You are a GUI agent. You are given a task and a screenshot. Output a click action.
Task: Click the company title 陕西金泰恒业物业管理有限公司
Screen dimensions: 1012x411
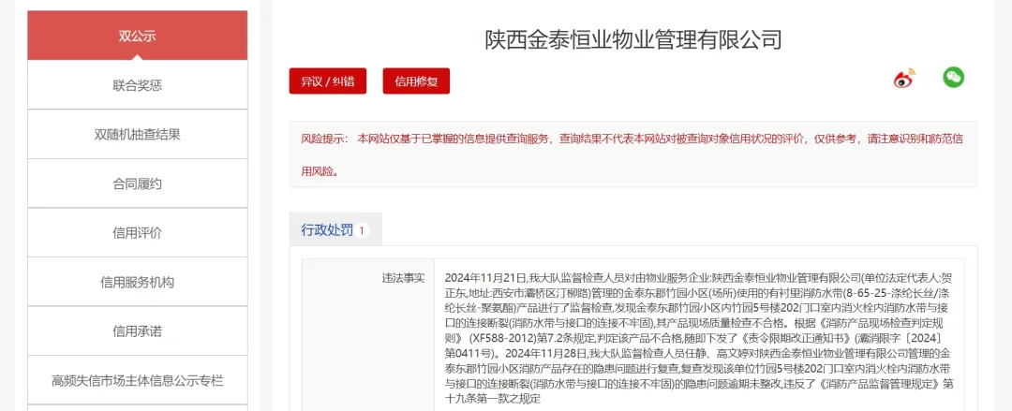(x=633, y=40)
